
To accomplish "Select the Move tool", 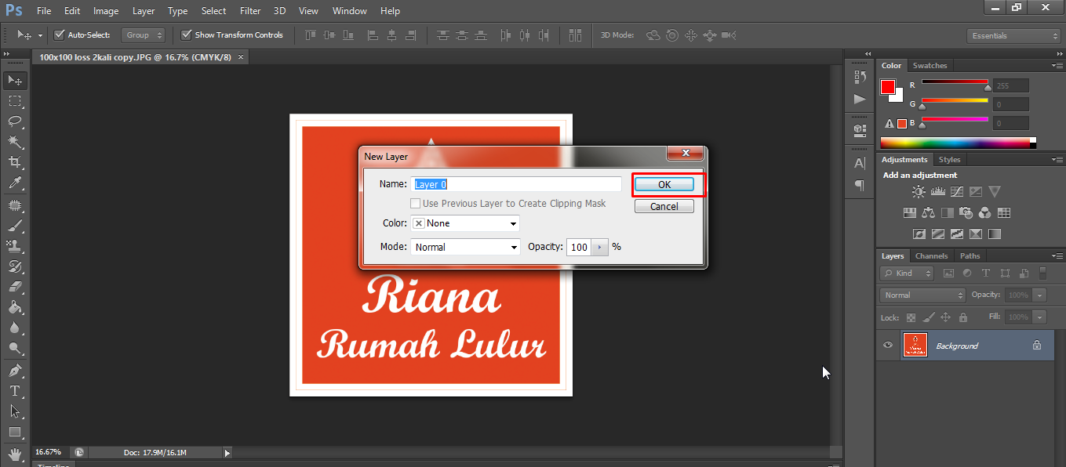I will coord(16,80).
